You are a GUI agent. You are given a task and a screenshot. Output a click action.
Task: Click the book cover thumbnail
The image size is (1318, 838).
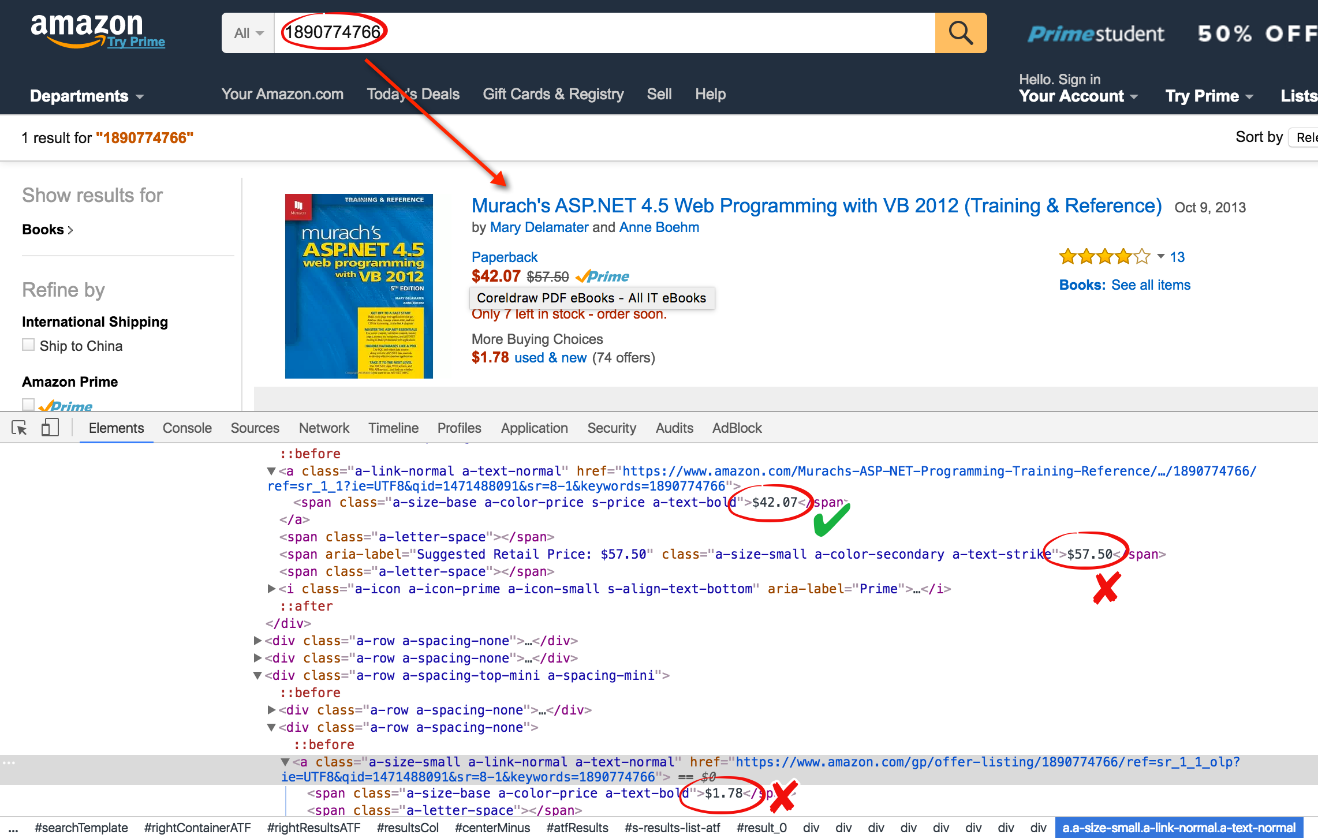359,286
